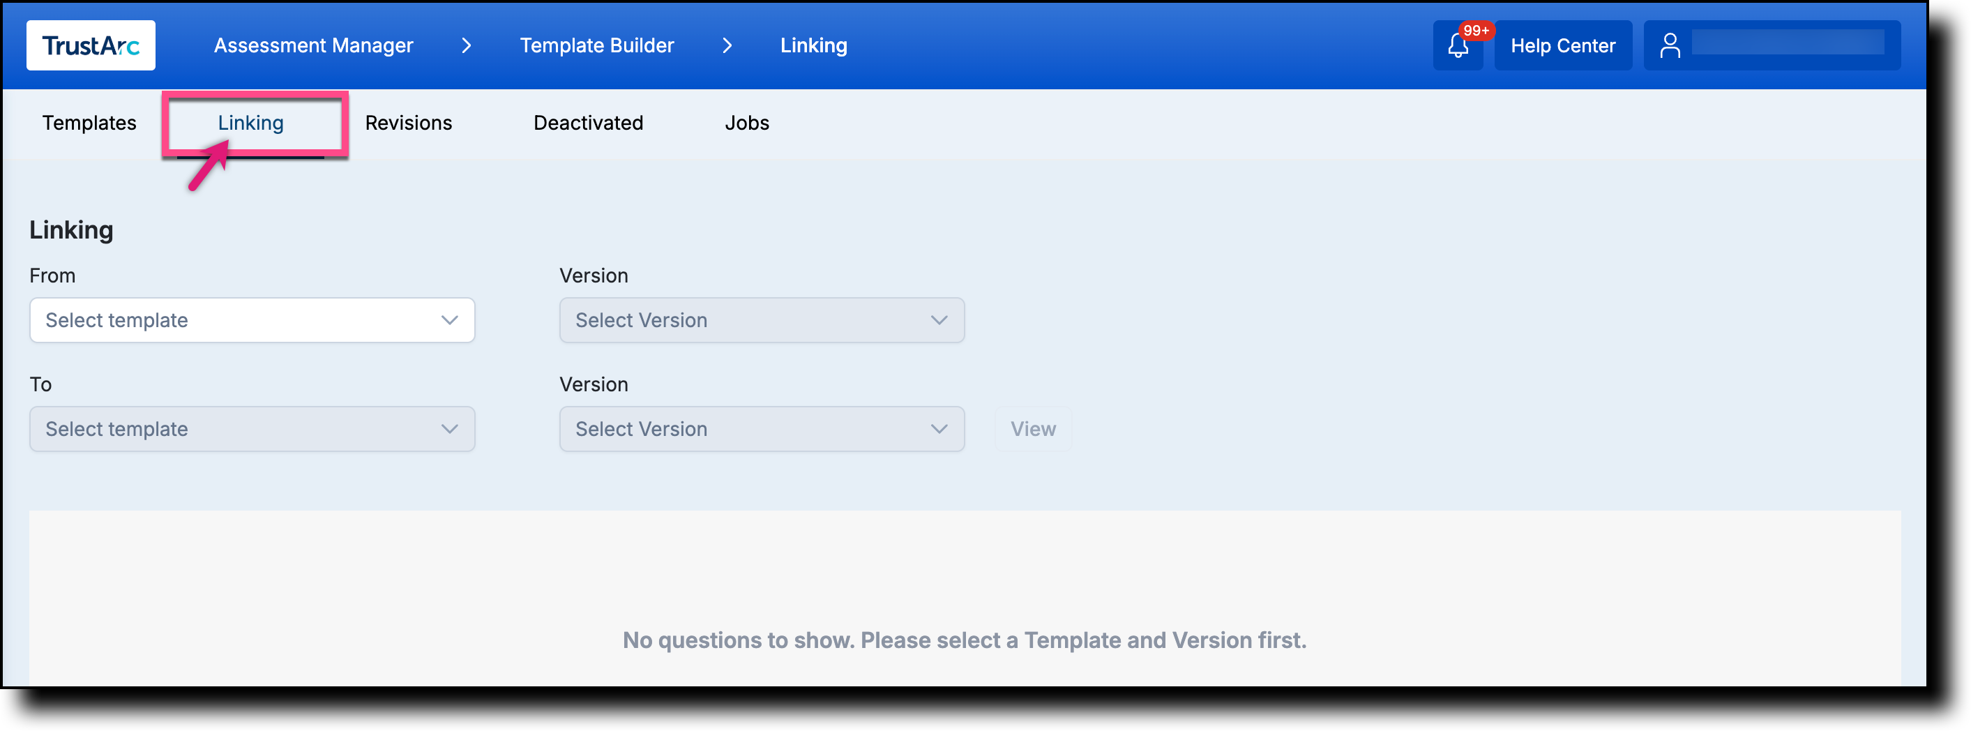
Task: Click the chevron on the From template field
Action: tap(449, 320)
